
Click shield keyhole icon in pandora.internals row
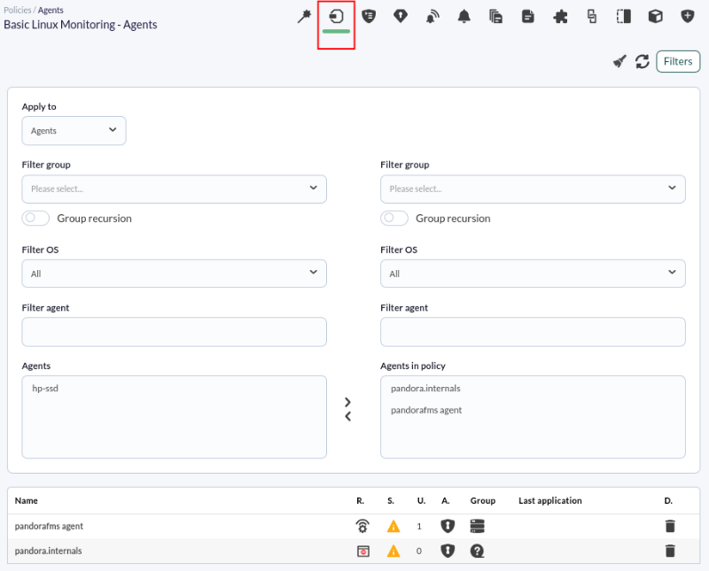coord(448,551)
